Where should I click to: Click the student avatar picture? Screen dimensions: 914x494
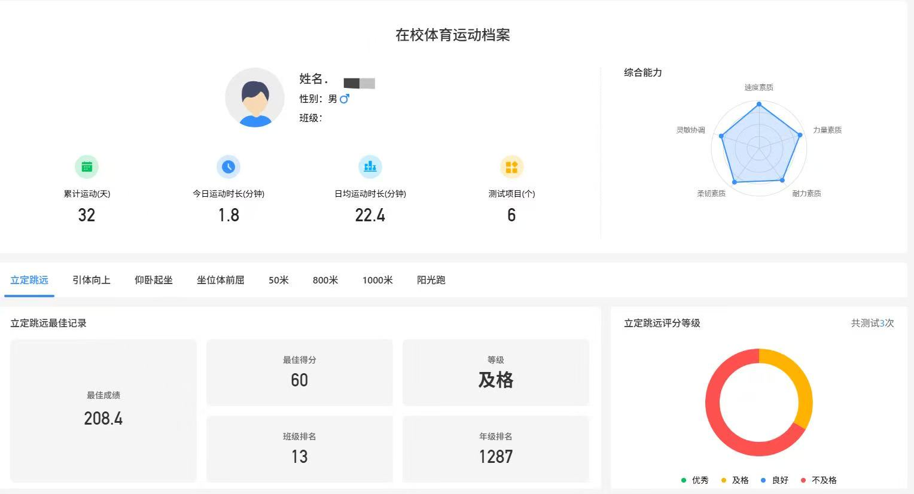click(x=255, y=97)
